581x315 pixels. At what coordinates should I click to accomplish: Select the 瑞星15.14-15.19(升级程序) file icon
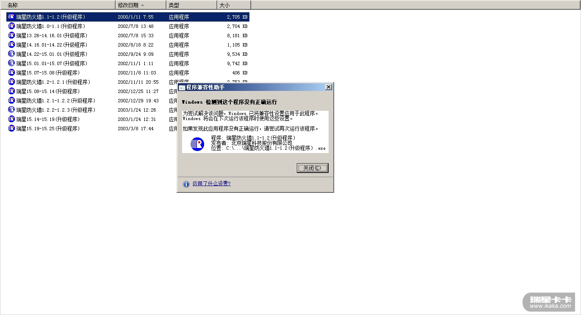click(x=11, y=119)
